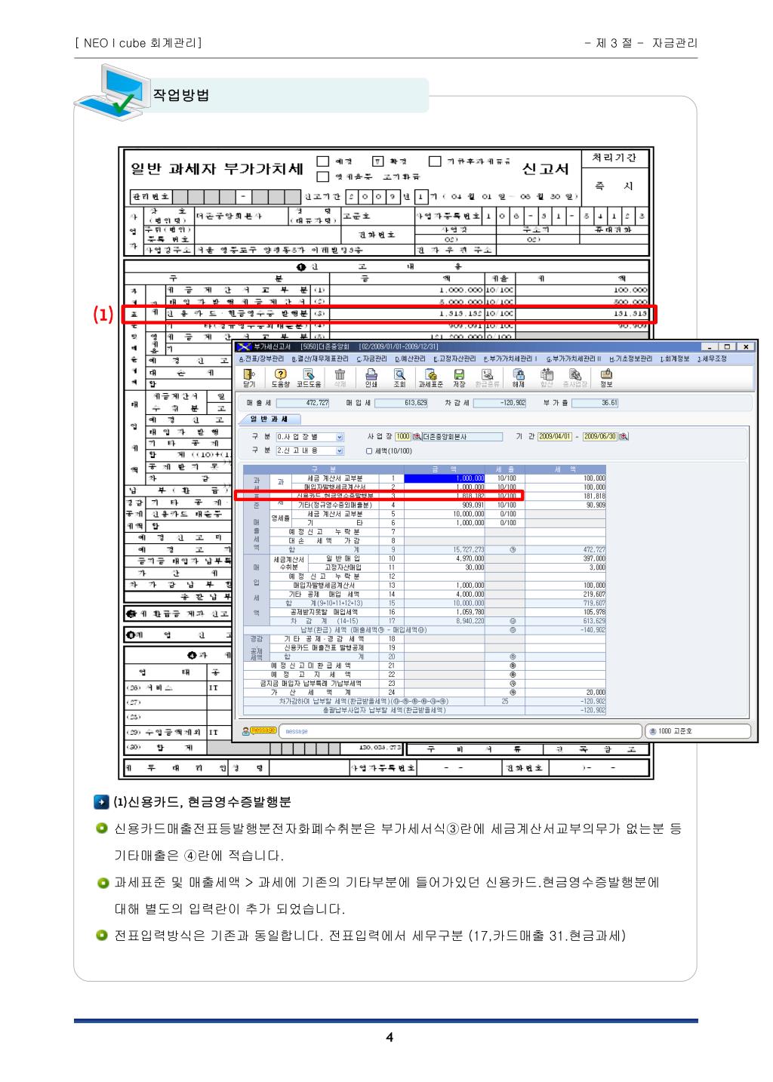Open the 2.신고내용 dropdown
Screen dimensions: 773x1082
coord(340,450)
